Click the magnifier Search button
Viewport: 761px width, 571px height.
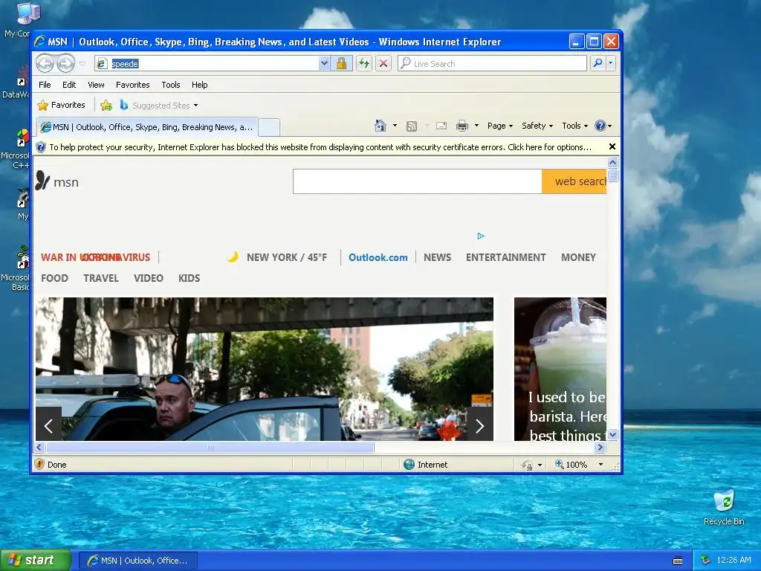click(598, 63)
